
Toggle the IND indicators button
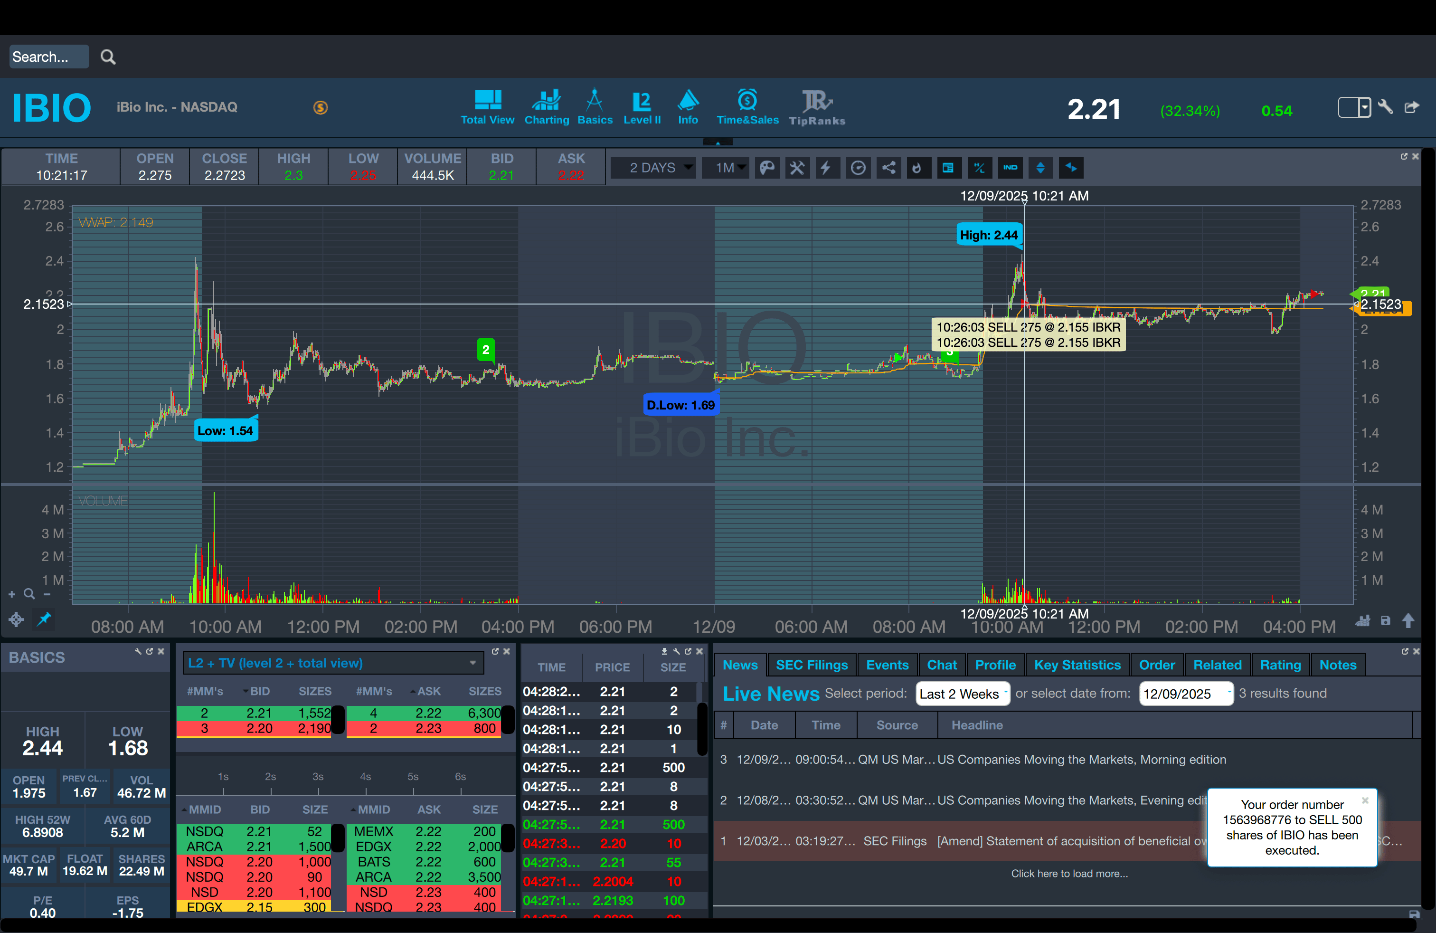click(x=1010, y=168)
